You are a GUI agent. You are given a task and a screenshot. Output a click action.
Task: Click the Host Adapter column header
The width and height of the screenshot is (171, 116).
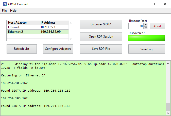click(x=23, y=23)
